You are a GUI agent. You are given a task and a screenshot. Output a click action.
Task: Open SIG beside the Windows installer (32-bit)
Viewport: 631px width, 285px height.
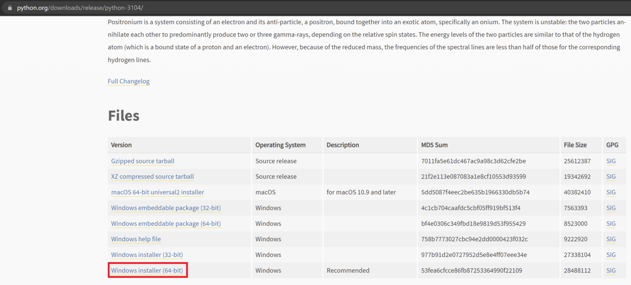coord(611,254)
